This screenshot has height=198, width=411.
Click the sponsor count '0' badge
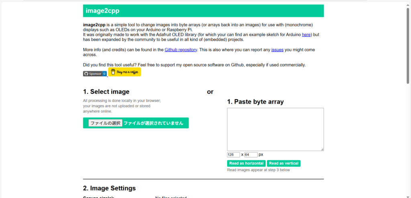point(104,74)
